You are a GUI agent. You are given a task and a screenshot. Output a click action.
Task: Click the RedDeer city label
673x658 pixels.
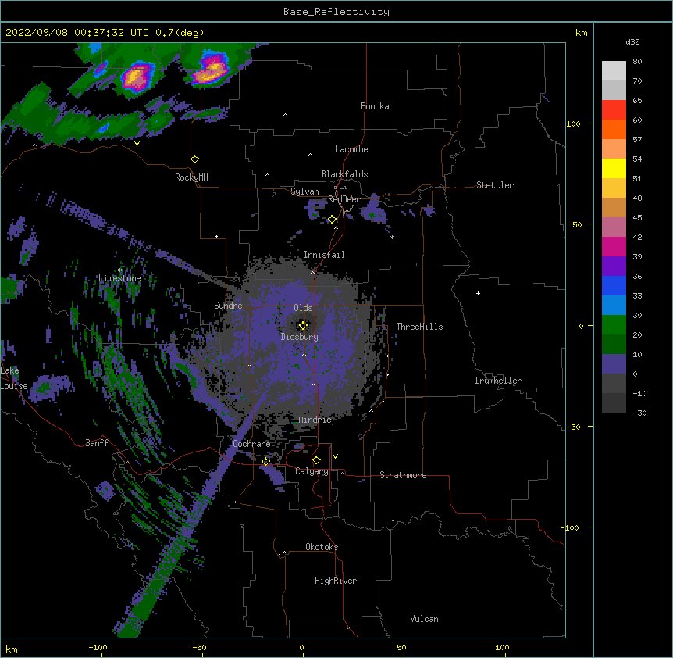pyautogui.click(x=344, y=199)
